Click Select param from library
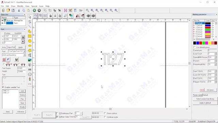This screenshot has width=218, height=123. [x=205, y=99]
